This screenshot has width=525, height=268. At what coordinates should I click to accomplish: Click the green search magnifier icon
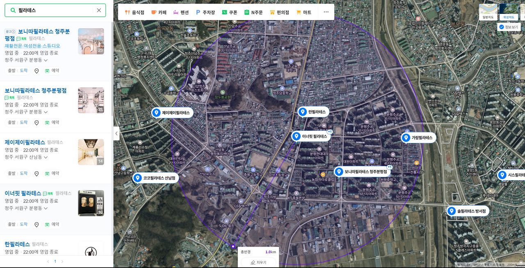point(13,10)
